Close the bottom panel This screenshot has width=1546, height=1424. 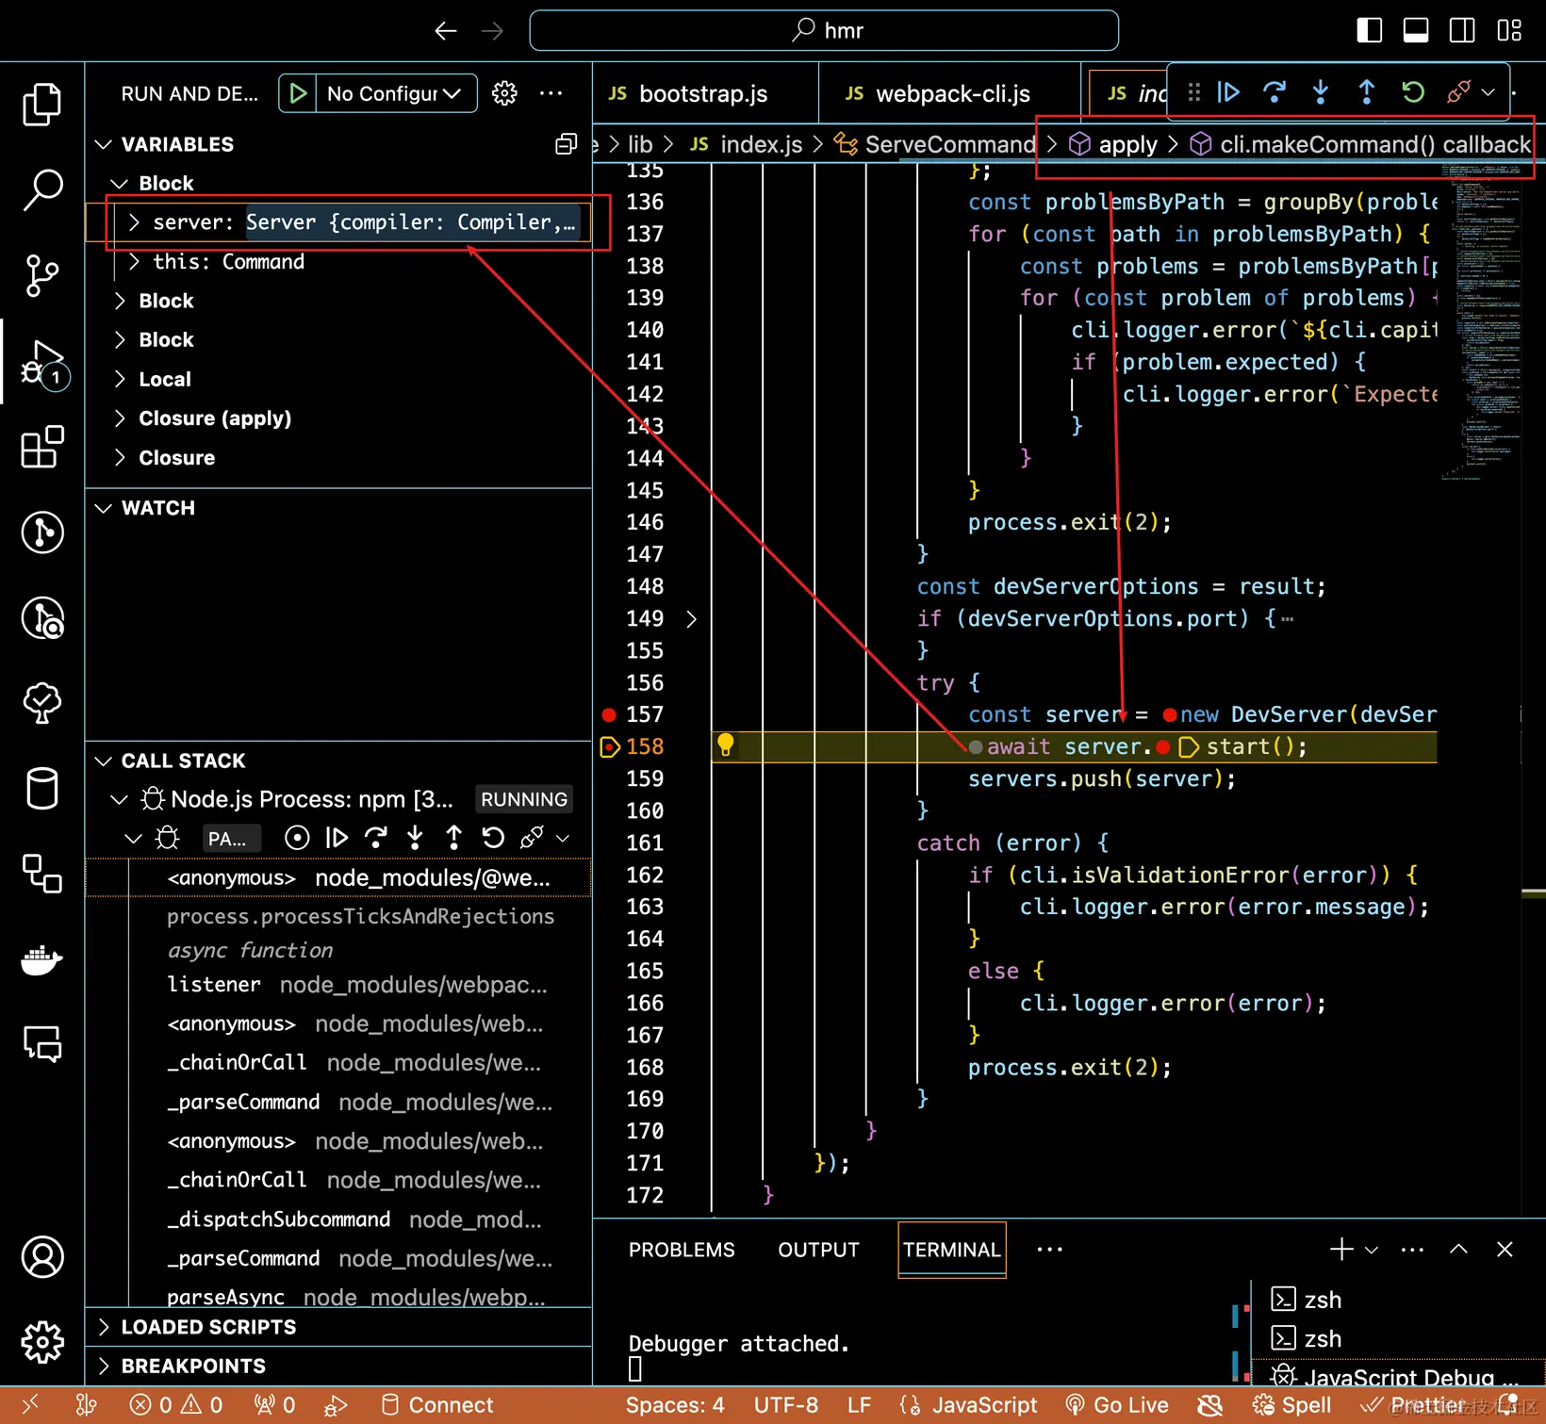tap(1505, 1250)
